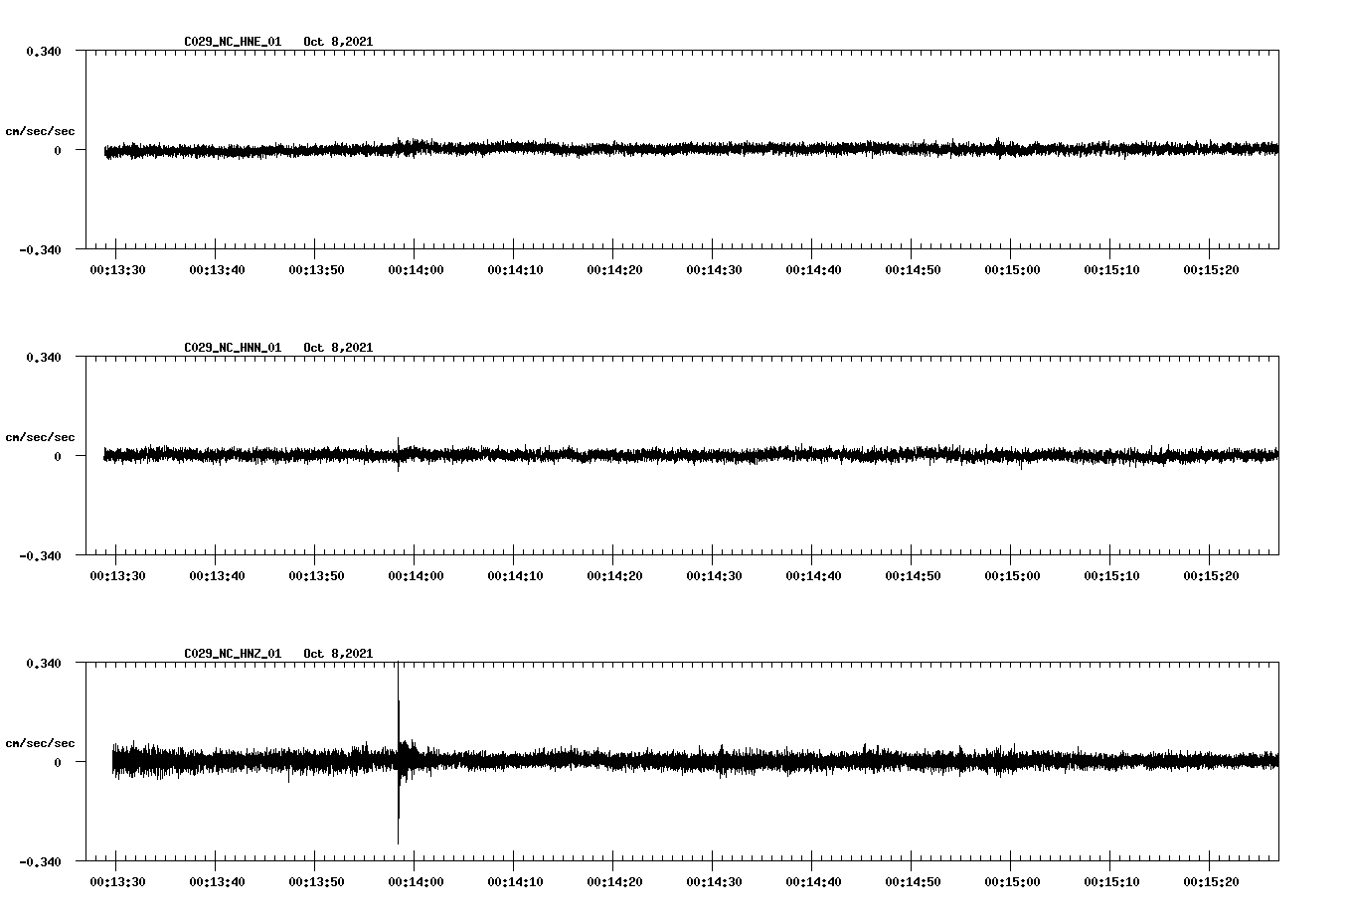Click the -0.340 lower limit on HNN axis
Image resolution: width=1350 pixels, height=918 pixels.
pyautogui.click(x=40, y=555)
